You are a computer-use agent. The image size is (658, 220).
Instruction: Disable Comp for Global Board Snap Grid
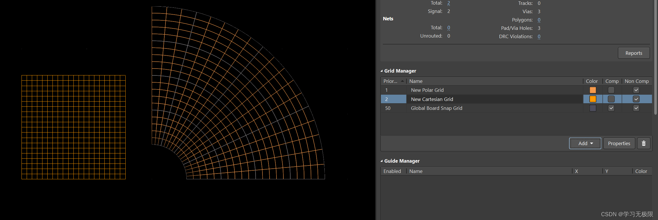click(611, 108)
